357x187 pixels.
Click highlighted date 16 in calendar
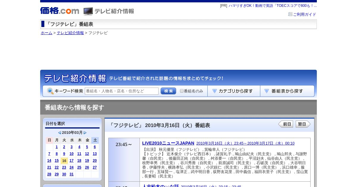[64, 161]
